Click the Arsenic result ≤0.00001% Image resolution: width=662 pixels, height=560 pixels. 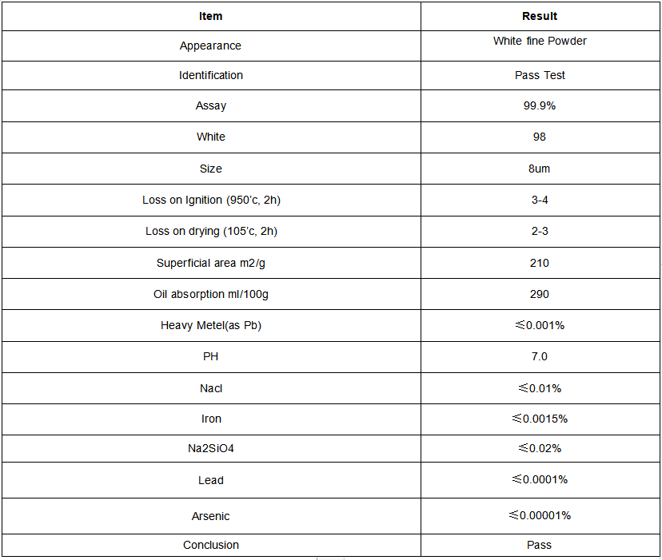[x=540, y=515]
